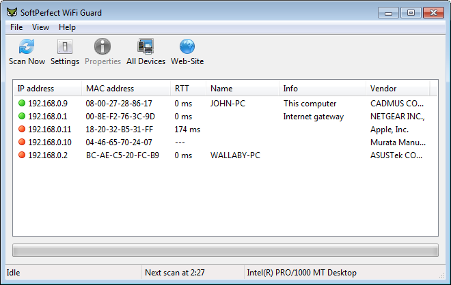Image resolution: width=451 pixels, height=285 pixels.
Task: Click the Scan Now toolbar icon
Action: [x=27, y=47]
